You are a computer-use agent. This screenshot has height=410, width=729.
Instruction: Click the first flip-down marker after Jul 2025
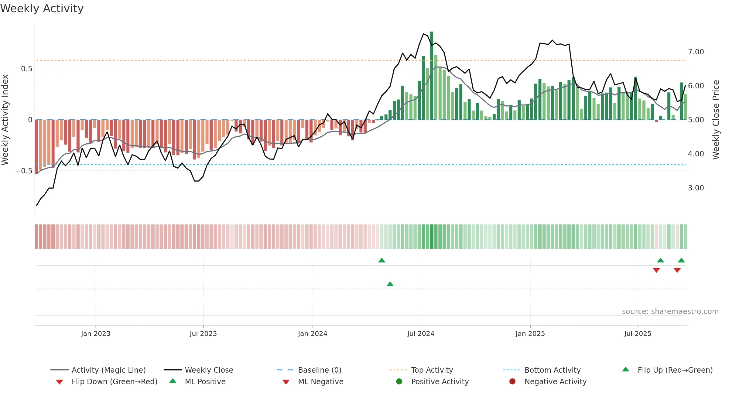656,270
